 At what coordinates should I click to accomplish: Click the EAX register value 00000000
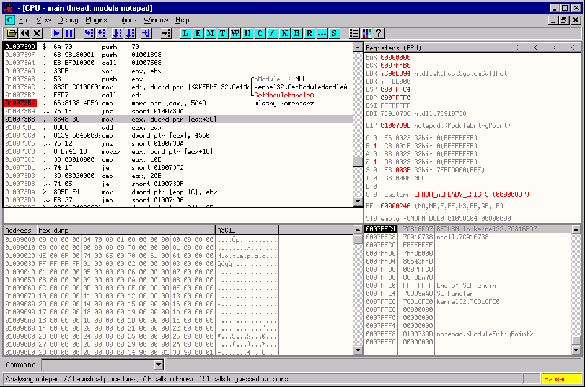point(395,57)
